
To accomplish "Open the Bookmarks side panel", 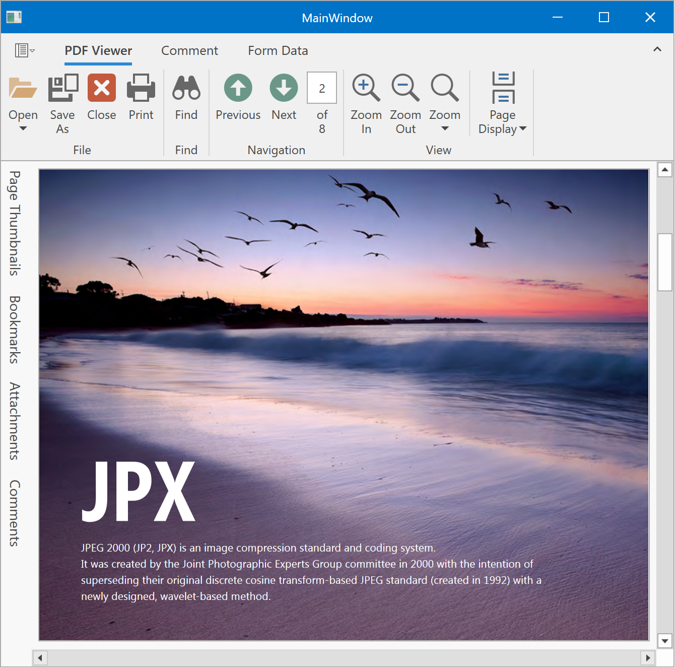I will coord(15,329).
